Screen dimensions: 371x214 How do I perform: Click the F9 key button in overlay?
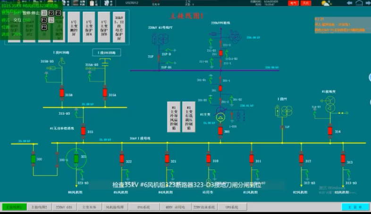44,27
